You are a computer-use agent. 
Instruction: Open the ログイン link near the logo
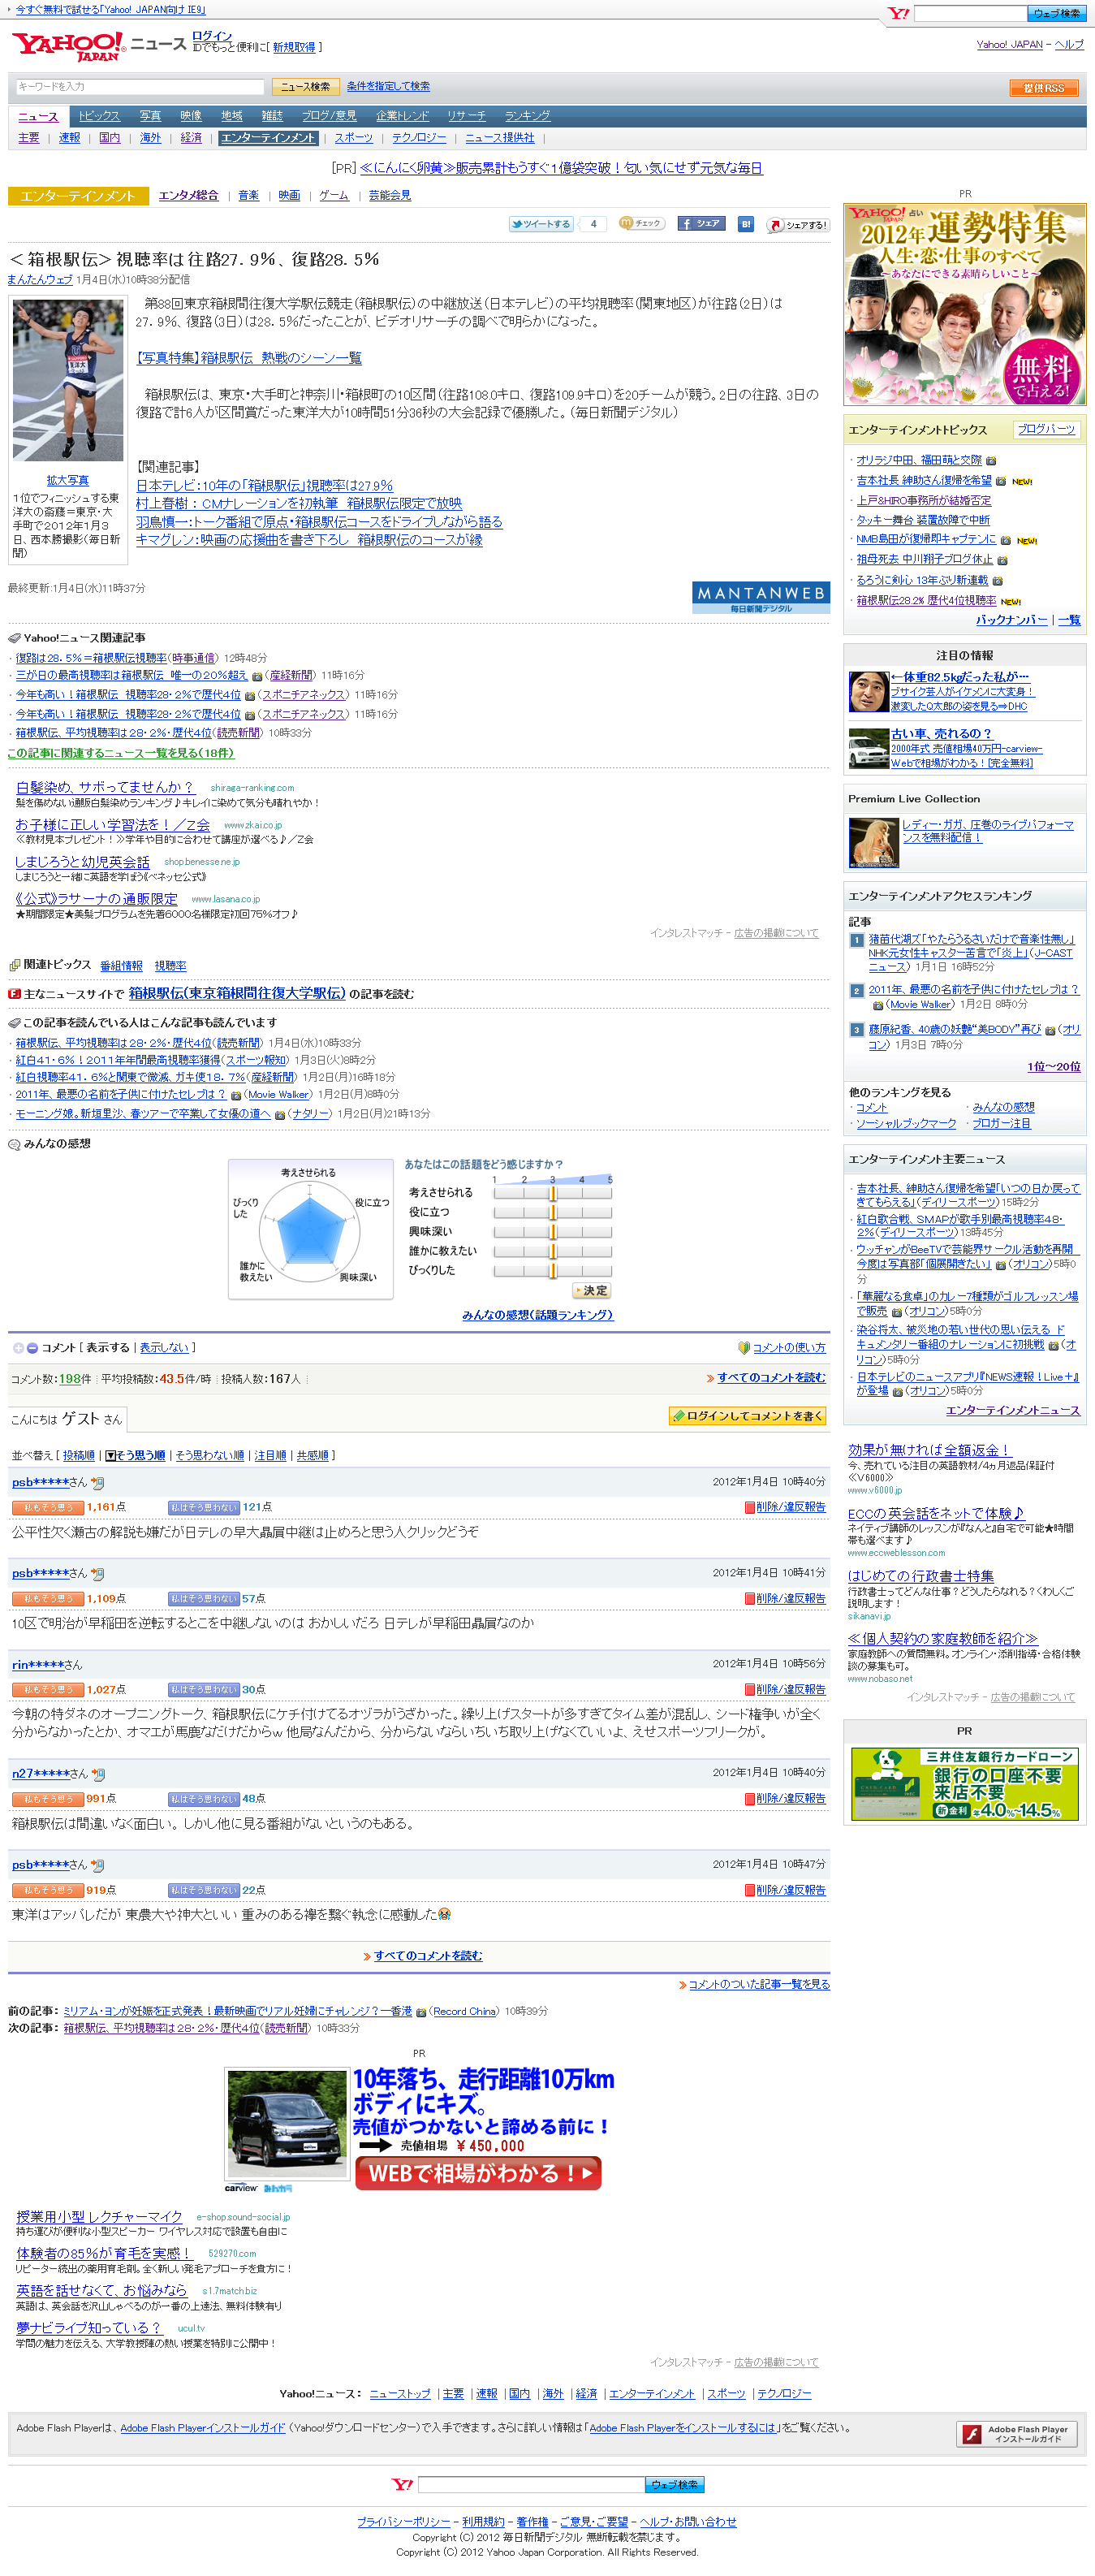212,36
